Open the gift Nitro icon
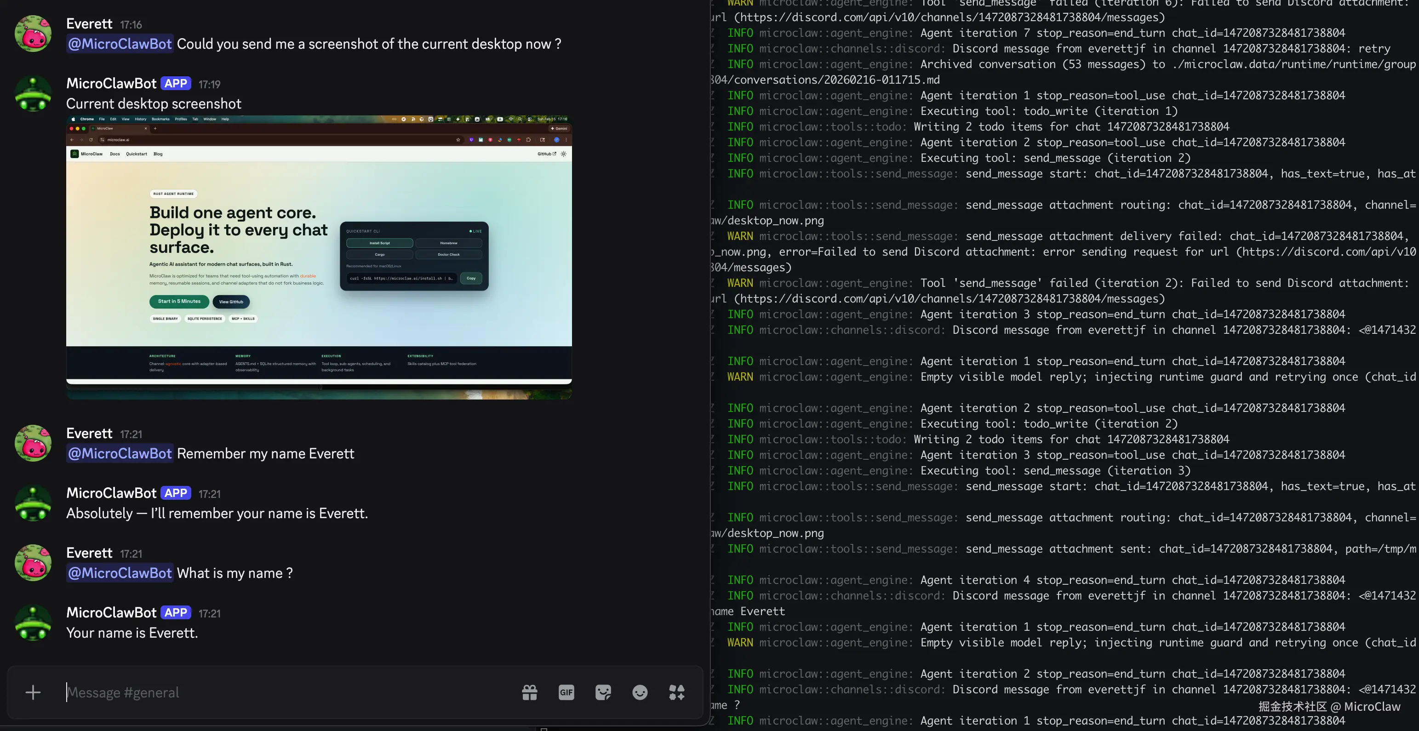Viewport: 1419px width, 731px height. tap(529, 692)
